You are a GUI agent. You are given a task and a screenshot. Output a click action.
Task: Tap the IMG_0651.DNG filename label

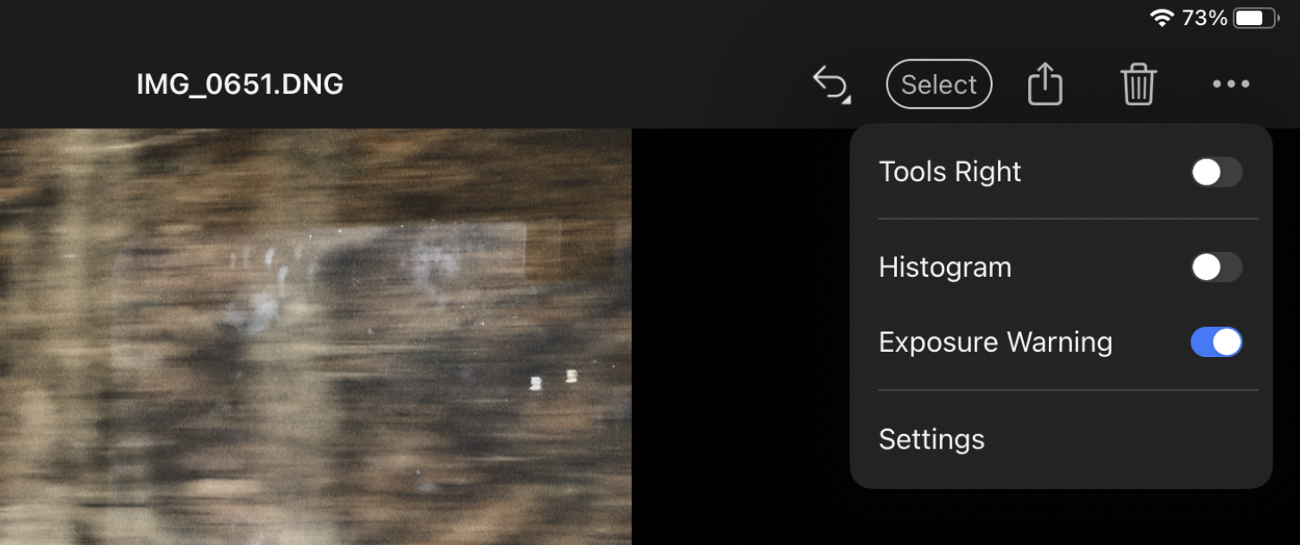[240, 84]
